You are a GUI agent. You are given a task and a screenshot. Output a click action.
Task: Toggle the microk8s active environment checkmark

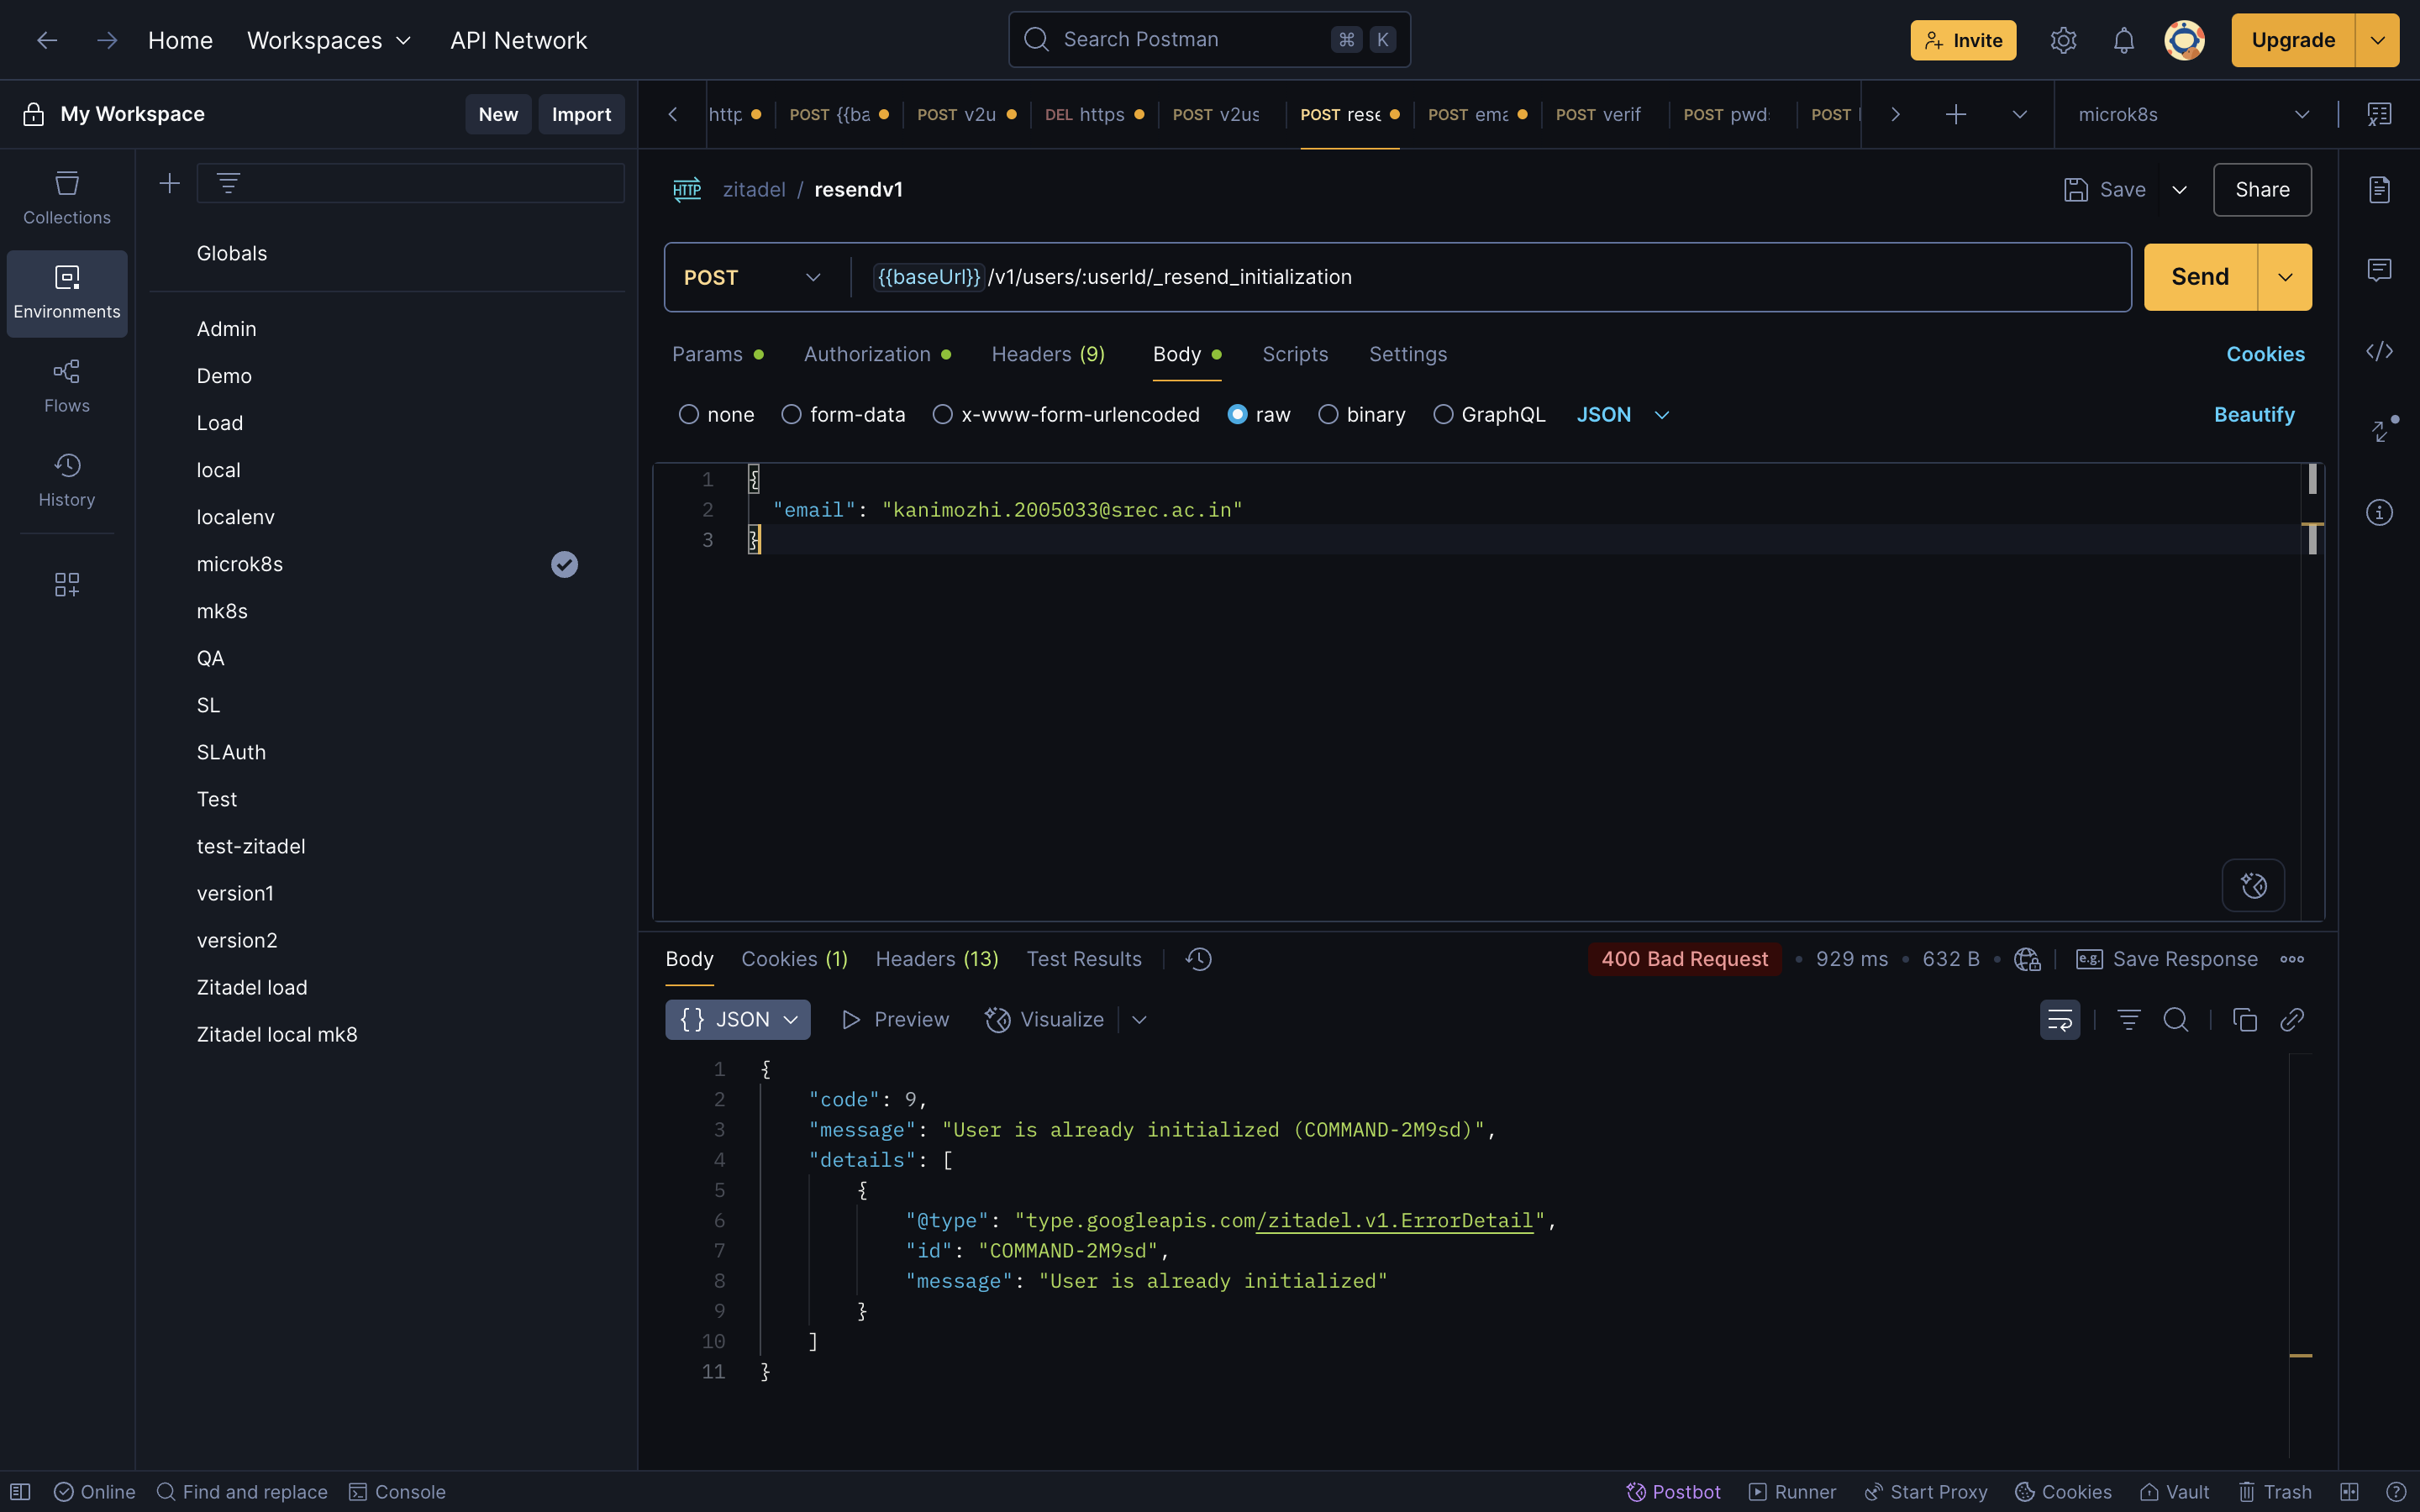564,564
